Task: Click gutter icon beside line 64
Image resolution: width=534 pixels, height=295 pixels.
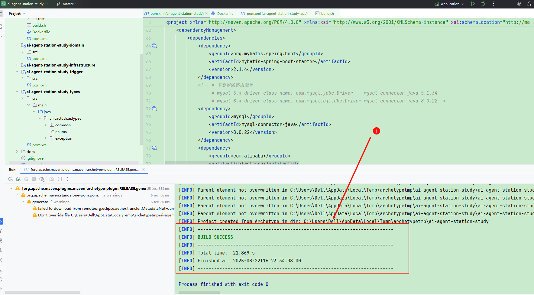Action: 154,46
